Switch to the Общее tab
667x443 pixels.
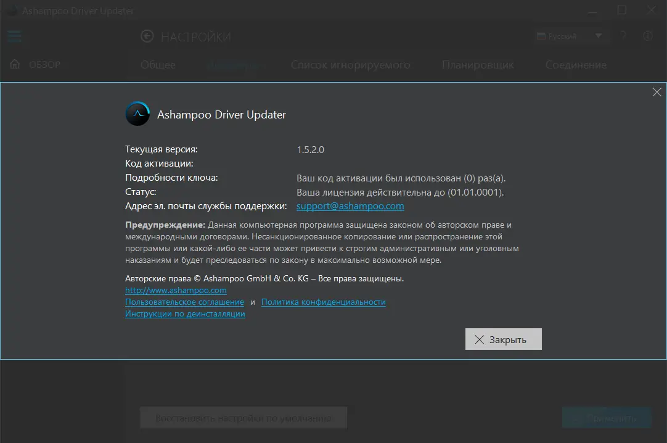(x=158, y=64)
